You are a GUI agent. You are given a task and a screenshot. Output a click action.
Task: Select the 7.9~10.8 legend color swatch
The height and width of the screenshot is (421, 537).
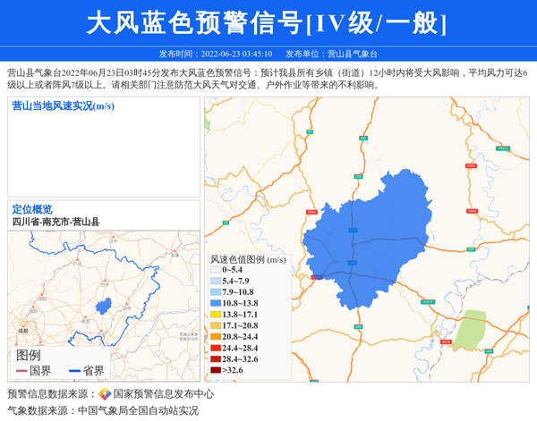(x=216, y=292)
